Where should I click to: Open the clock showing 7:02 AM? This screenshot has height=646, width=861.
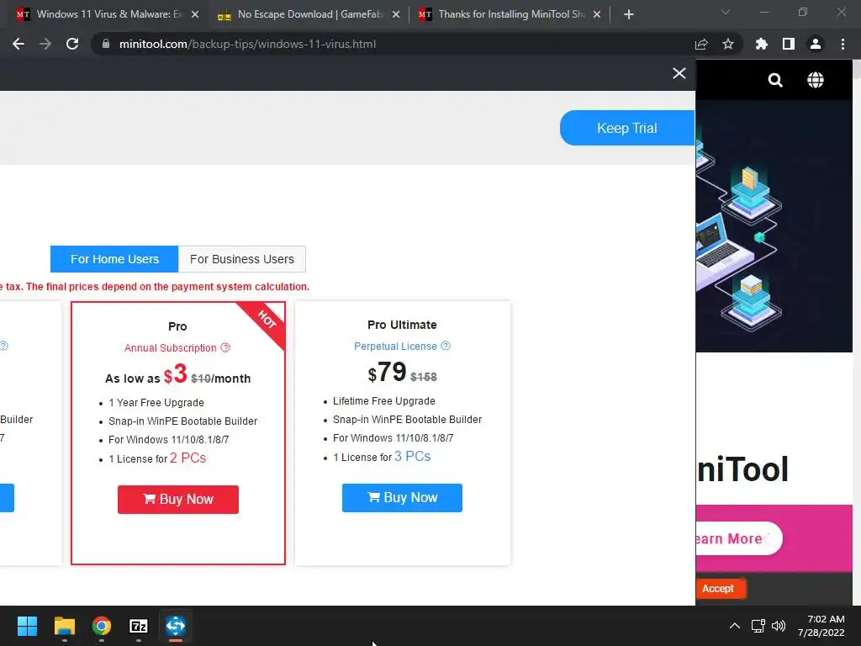[x=821, y=626]
